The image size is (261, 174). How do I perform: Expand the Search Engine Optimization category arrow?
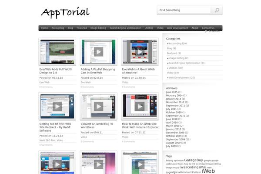pos(168,63)
